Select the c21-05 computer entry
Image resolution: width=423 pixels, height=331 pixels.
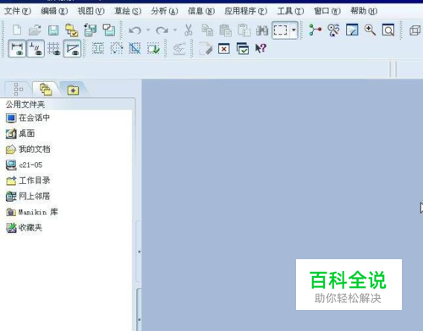[x=24, y=165]
